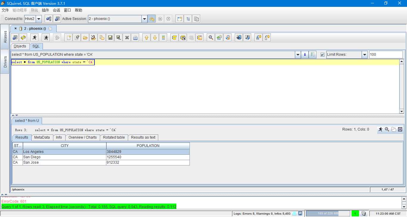Open the 插件 menu
This screenshot has height=217, width=407.
45,10
